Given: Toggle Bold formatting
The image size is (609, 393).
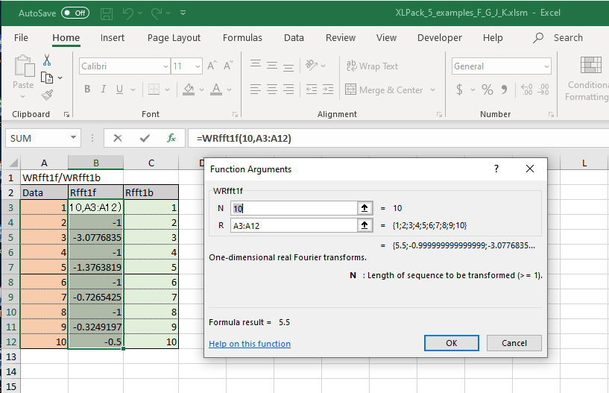Looking at the screenshot, I should tap(87, 89).
